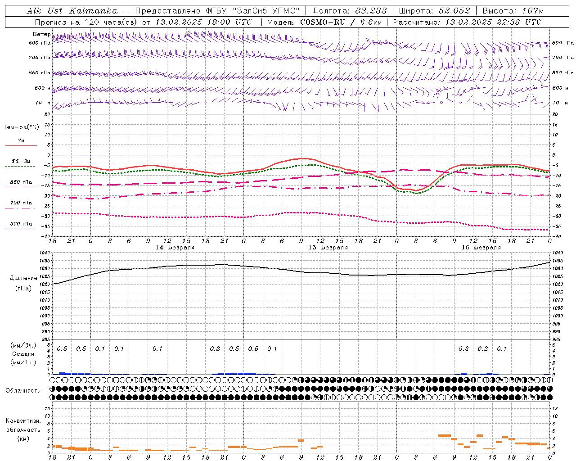
Task: Click the 'Осадки' precipitation label
Action: 23,354
